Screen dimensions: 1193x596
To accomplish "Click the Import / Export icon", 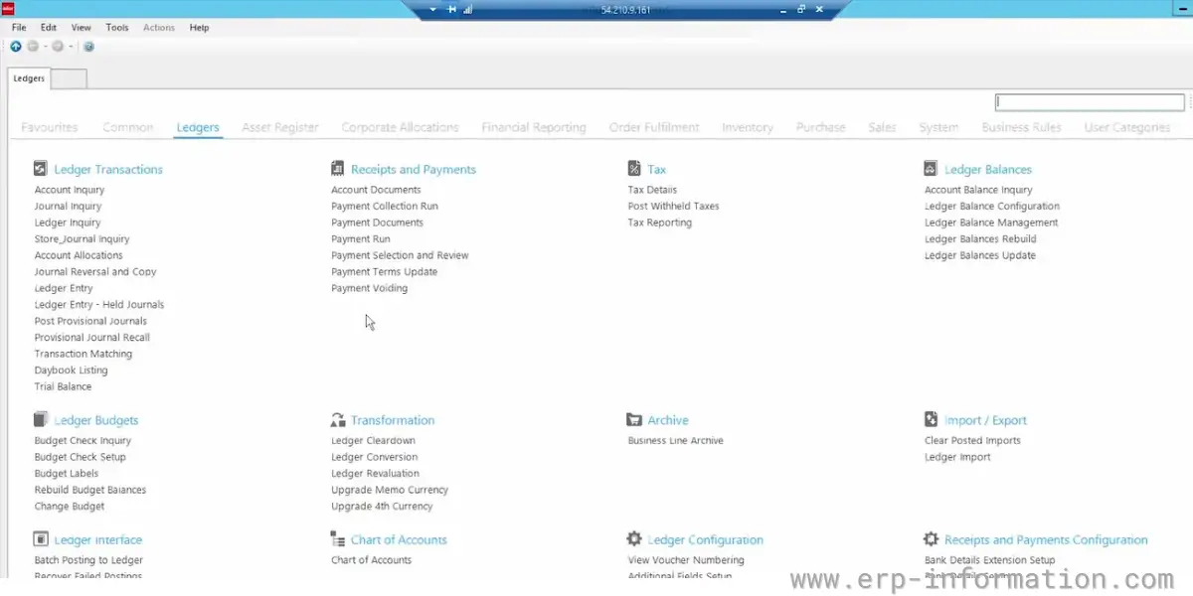I will 931,420.
